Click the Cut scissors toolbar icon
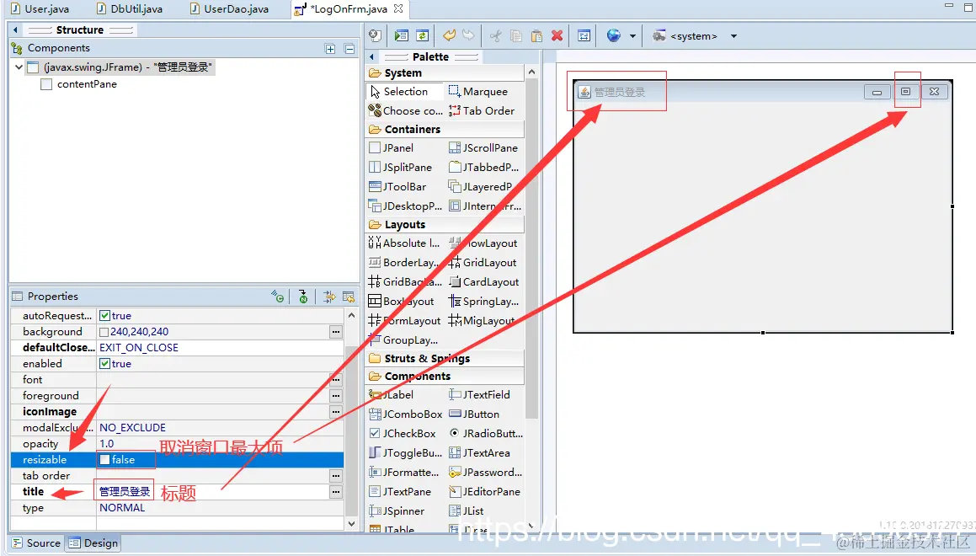This screenshot has height=556, width=976. (x=495, y=36)
